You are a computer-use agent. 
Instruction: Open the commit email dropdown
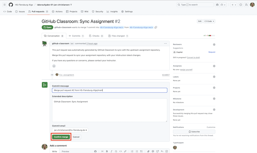[70, 130]
